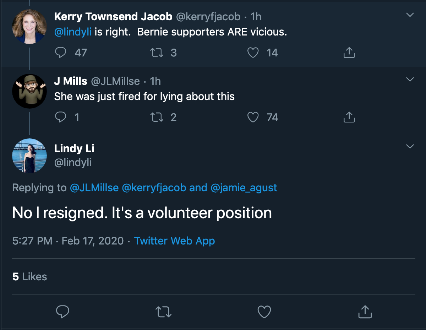Open options chevron on J Mills' tweet
Screen dimensions: 426x330
tap(410, 79)
